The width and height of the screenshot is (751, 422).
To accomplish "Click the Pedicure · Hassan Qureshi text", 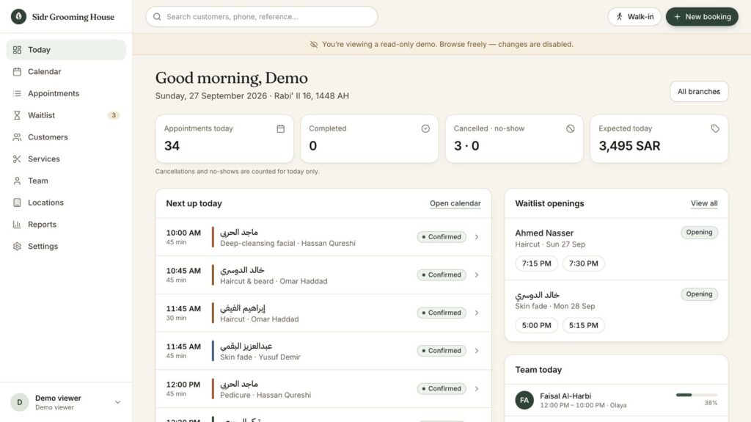I will pyautogui.click(x=265, y=395).
